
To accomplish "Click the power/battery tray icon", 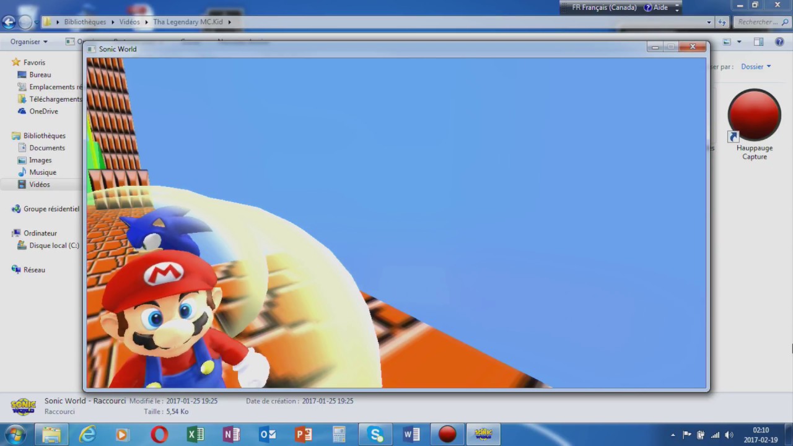I will coord(701,435).
